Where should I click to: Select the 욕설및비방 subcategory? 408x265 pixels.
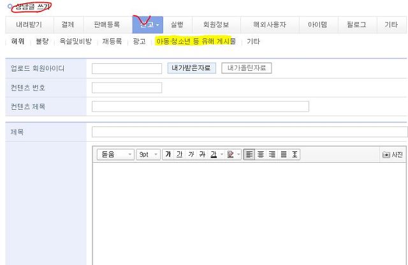tap(76, 42)
